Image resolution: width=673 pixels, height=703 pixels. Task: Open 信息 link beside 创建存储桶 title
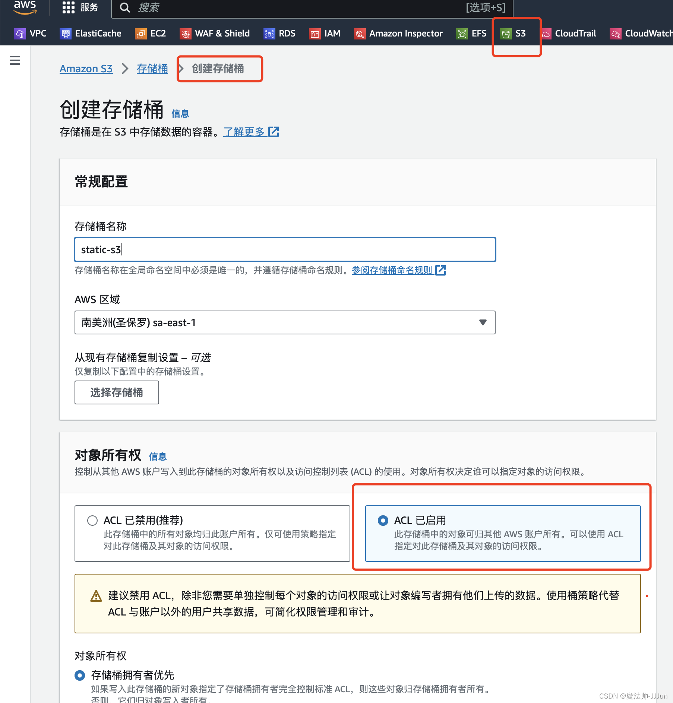point(180,114)
